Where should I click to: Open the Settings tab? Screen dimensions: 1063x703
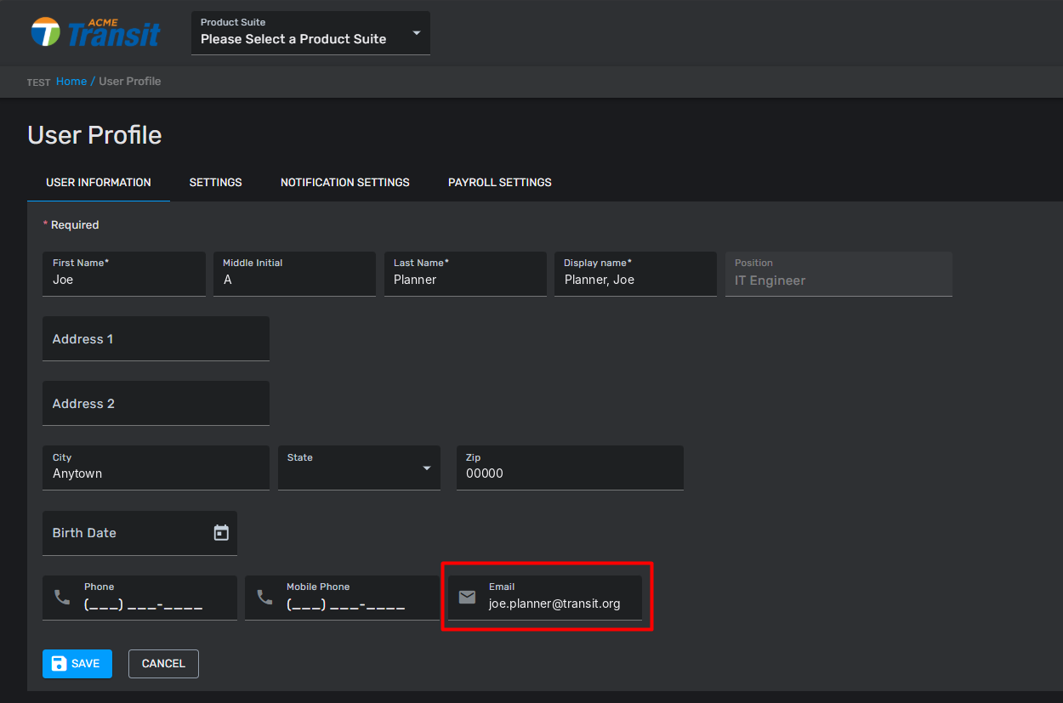pyautogui.click(x=216, y=183)
